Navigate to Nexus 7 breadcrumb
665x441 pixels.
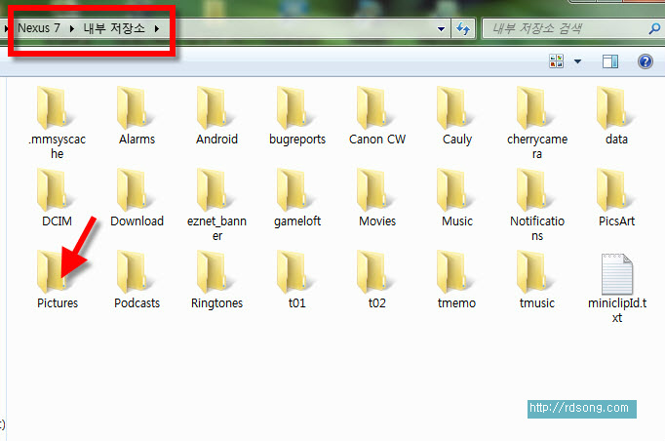click(x=39, y=28)
